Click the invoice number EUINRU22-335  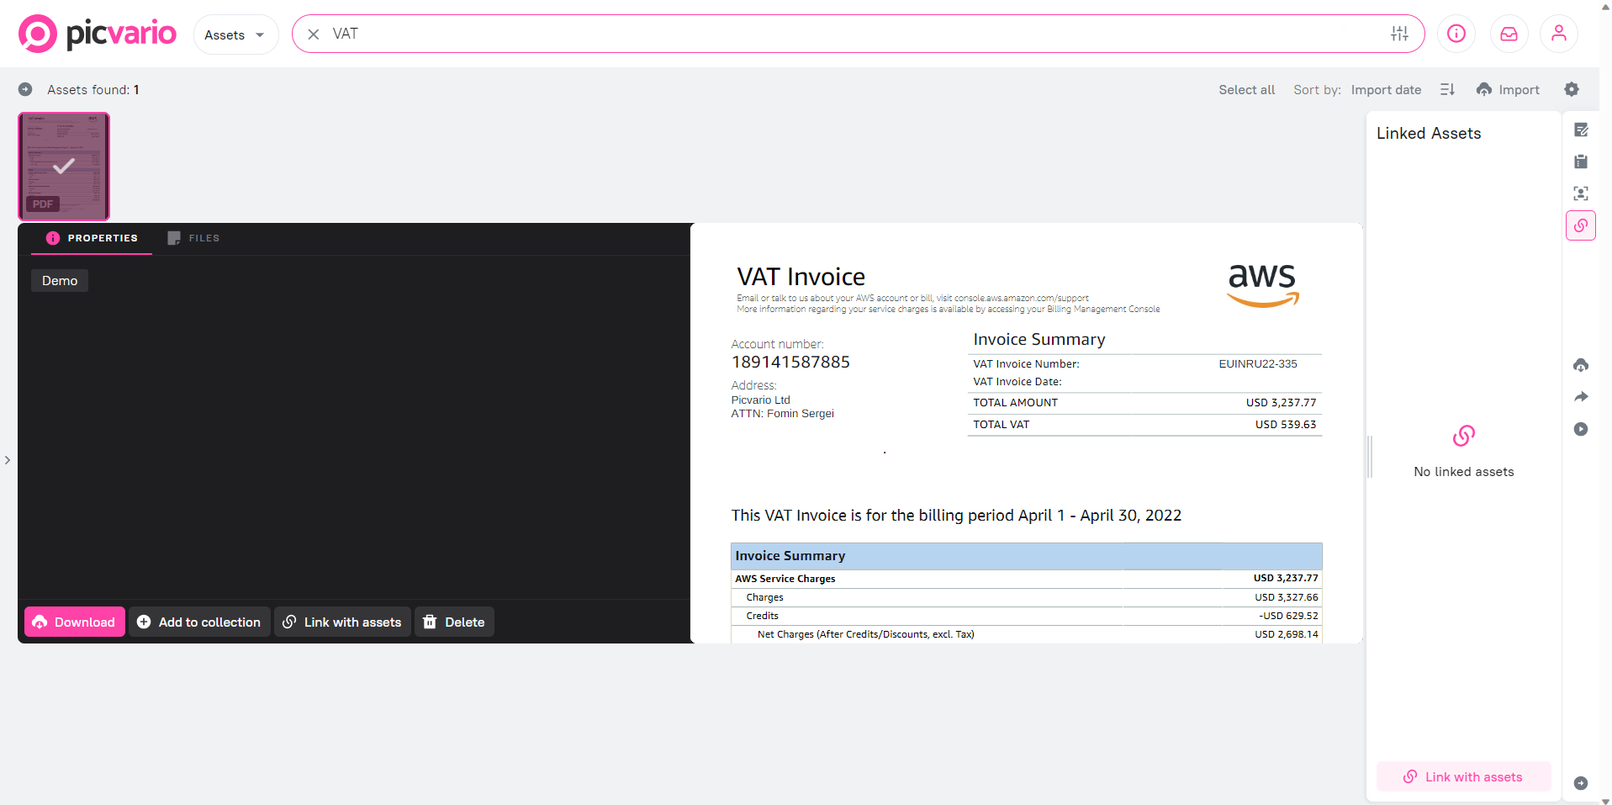tap(1258, 364)
